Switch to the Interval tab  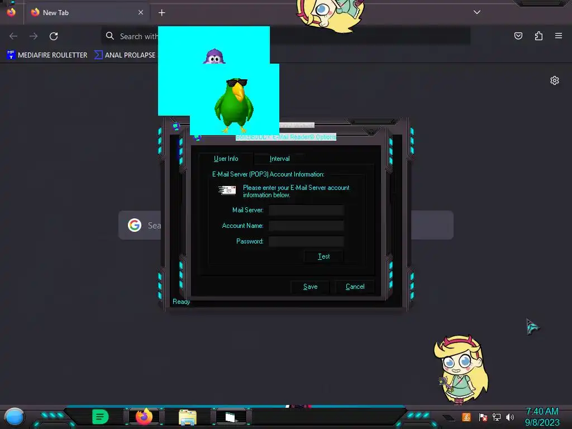(279, 159)
